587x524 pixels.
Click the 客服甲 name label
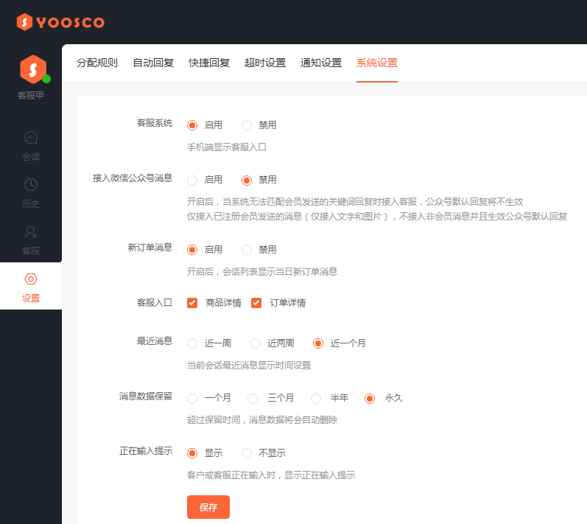click(x=31, y=95)
